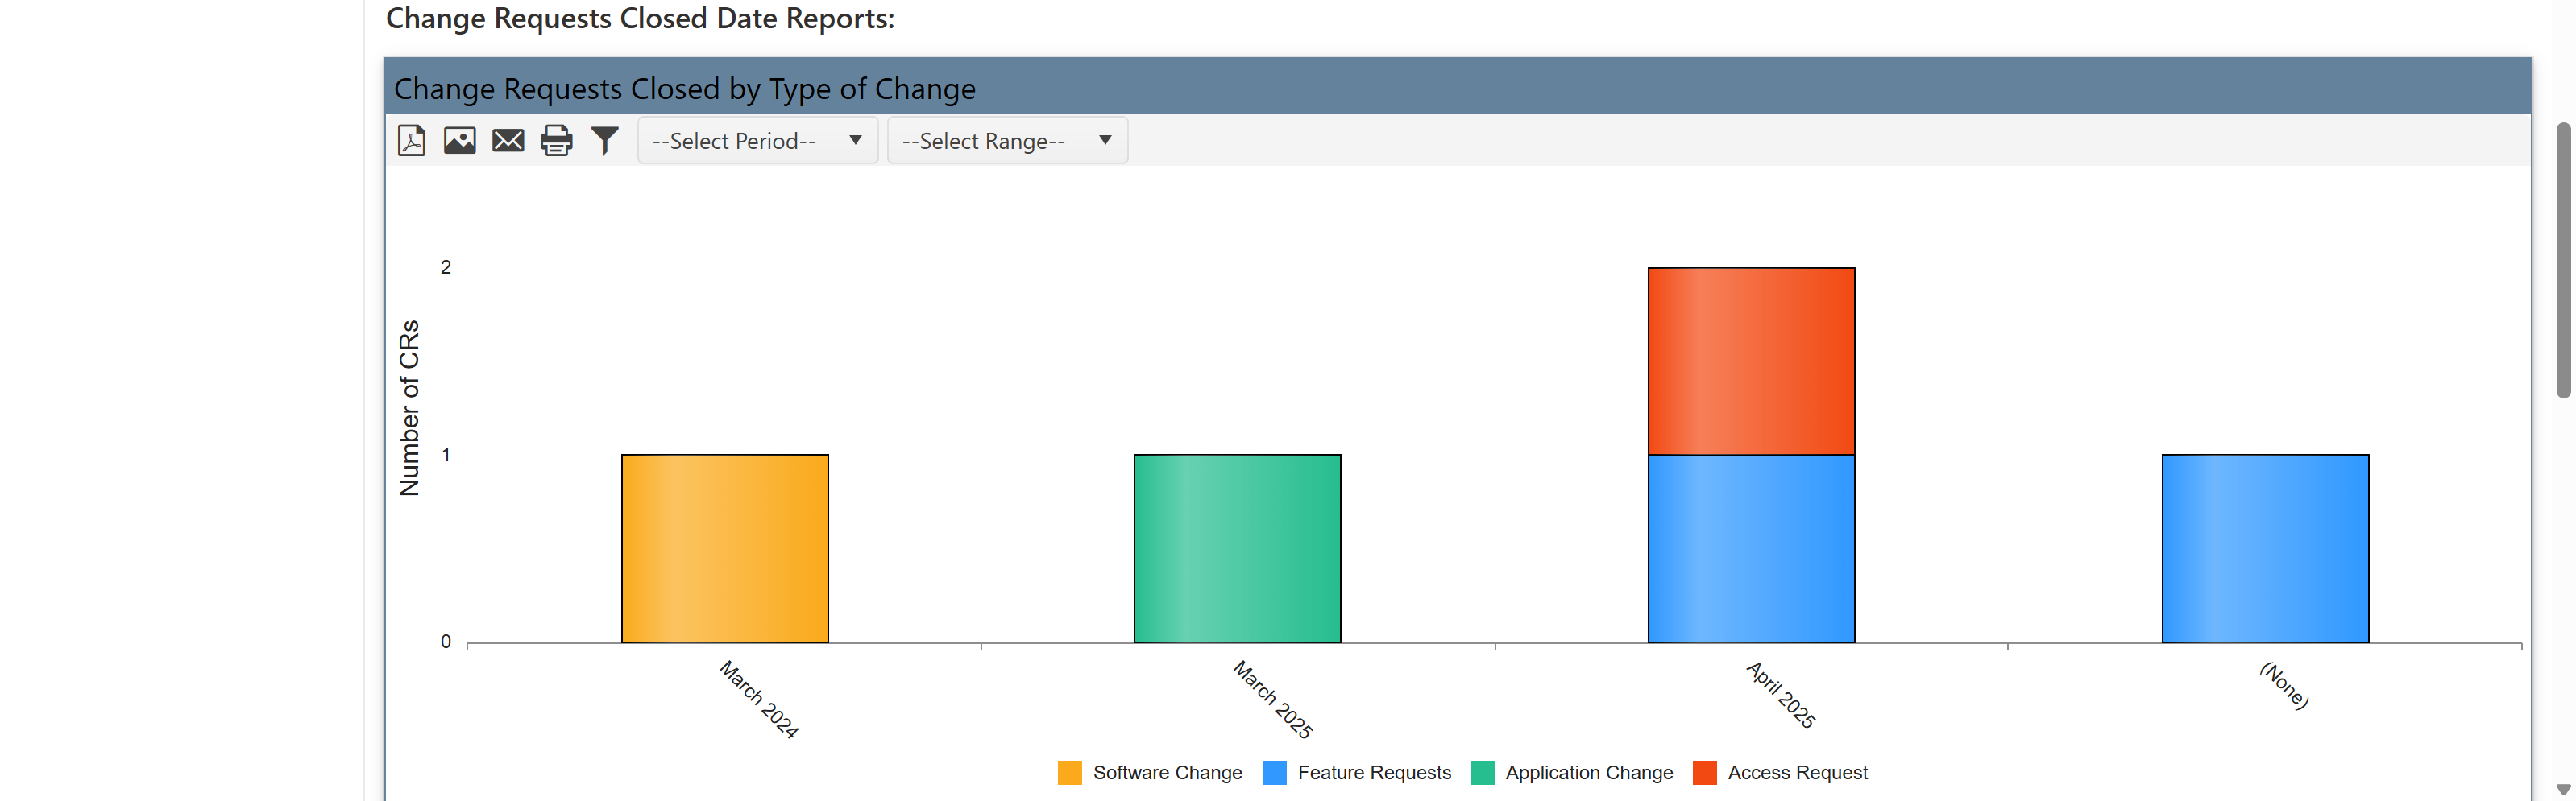Export the chart as PDF
Viewport: 2576px width, 801px height.
click(411, 141)
